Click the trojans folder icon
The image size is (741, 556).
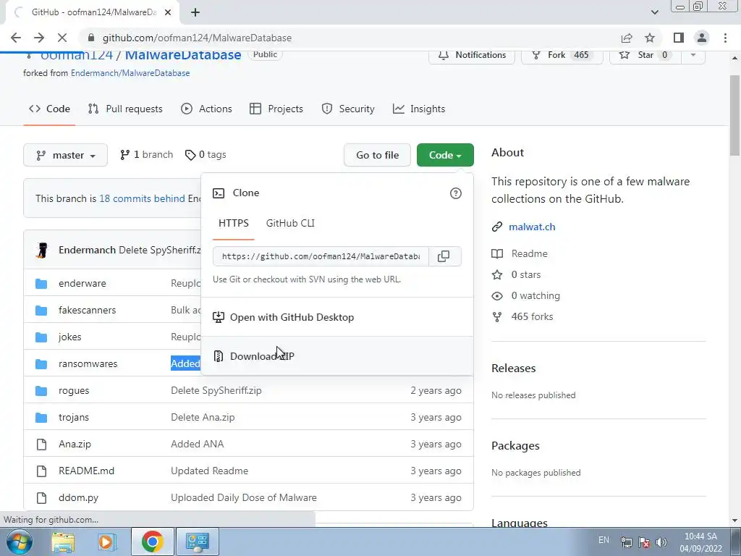[x=41, y=418]
